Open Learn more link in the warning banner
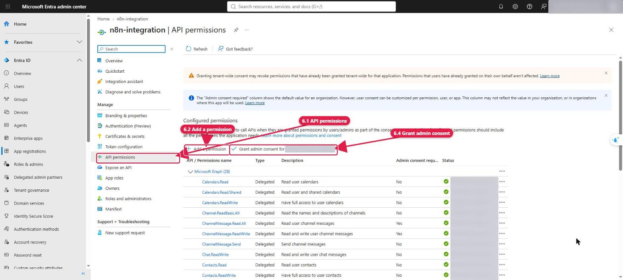Screen dimensions: 623x280 [x=549, y=76]
